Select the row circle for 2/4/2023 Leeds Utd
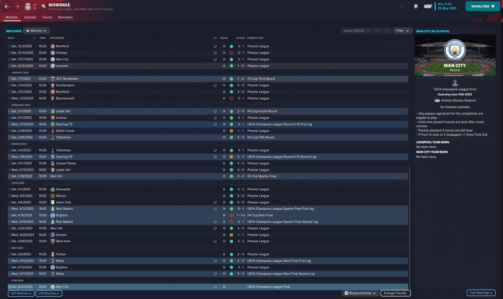The image size is (503, 299). coord(9,111)
